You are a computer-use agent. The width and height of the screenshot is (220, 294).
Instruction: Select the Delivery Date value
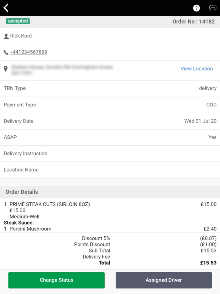(200, 121)
